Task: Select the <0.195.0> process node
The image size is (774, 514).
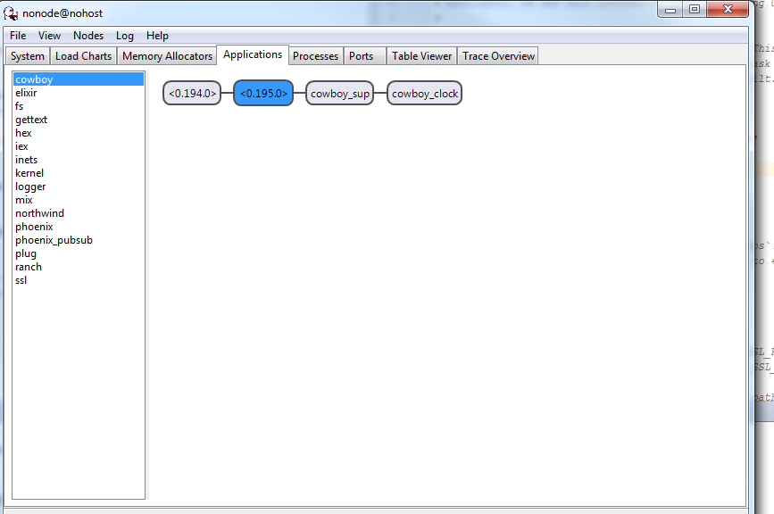Action: point(262,92)
